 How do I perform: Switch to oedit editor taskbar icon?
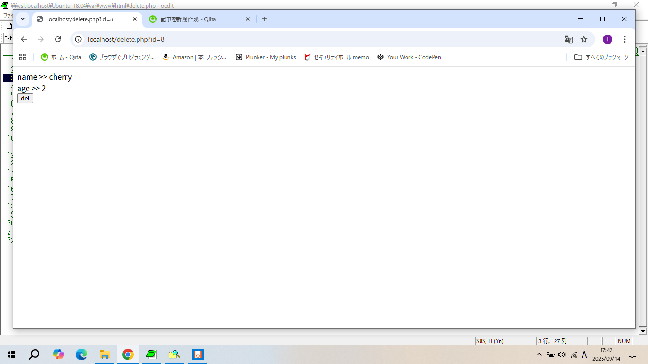pos(151,355)
